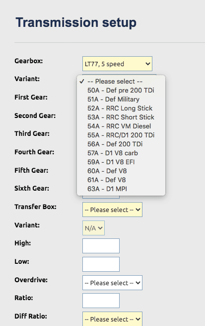Expand the N/A transfer variant dropdown
Image resolution: width=205 pixels, height=326 pixels.
[x=93, y=228]
